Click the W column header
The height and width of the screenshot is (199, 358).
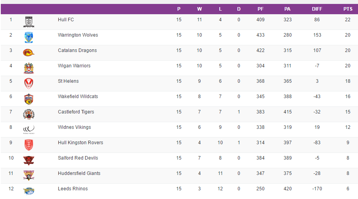point(199,9)
